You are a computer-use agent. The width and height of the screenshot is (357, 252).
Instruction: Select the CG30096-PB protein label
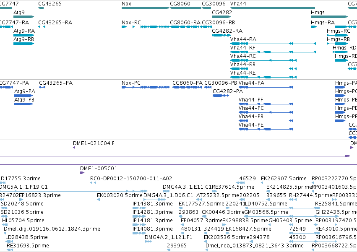coord(221,83)
